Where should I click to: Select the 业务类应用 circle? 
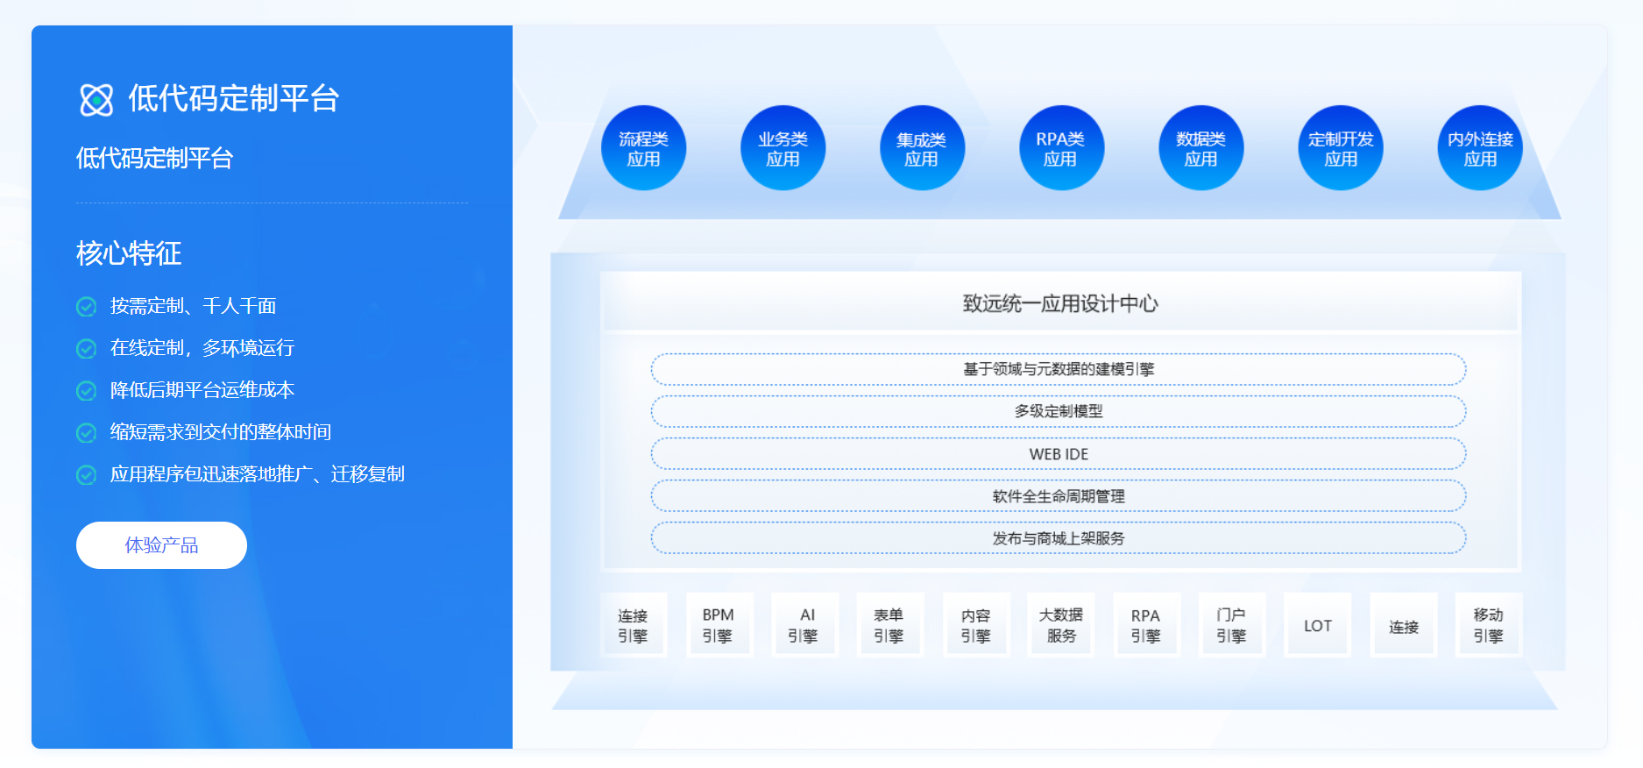click(x=783, y=148)
